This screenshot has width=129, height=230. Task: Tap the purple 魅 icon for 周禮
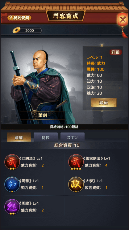point(12,207)
